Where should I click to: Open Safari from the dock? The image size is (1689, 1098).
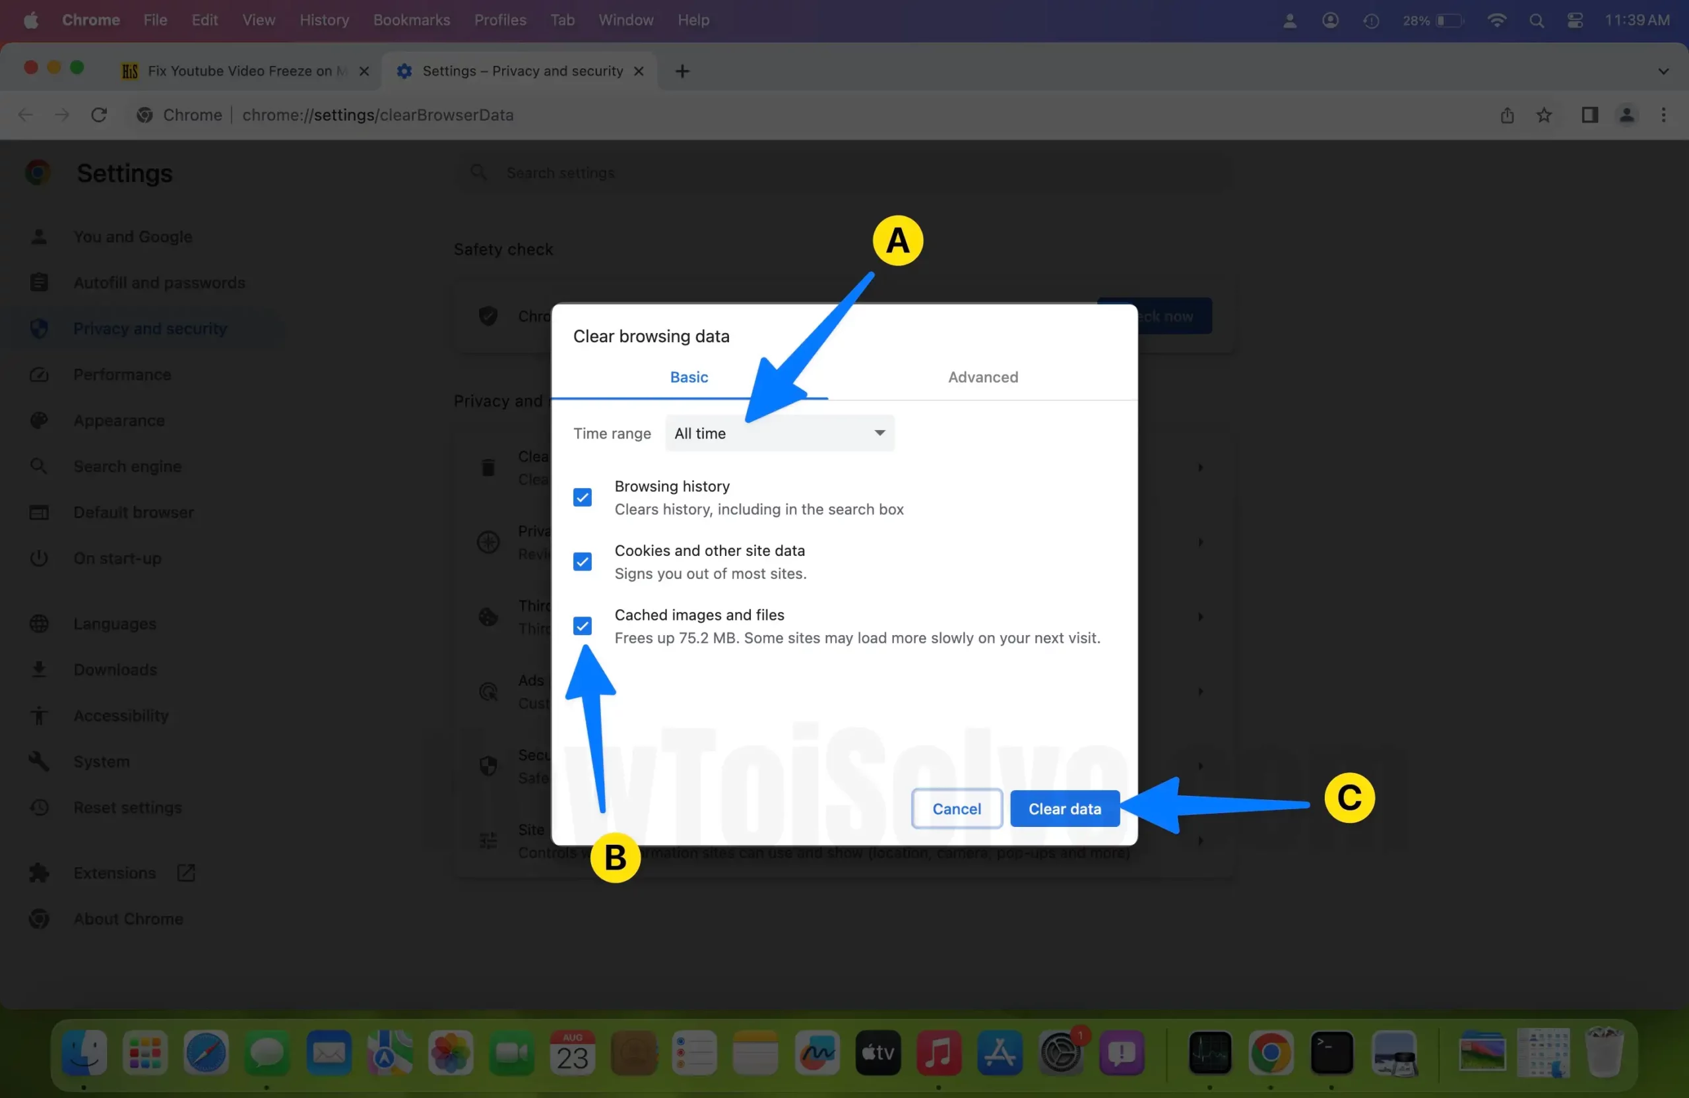pos(206,1052)
